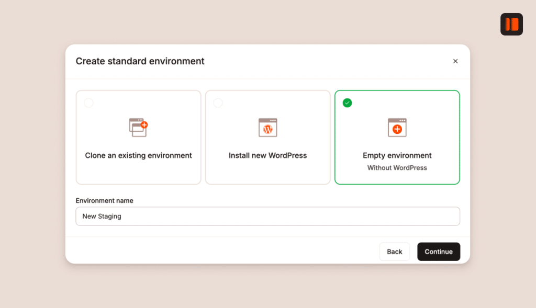Select the Install new WordPress radio button
Viewport: 536px width, 308px height.
coord(218,103)
